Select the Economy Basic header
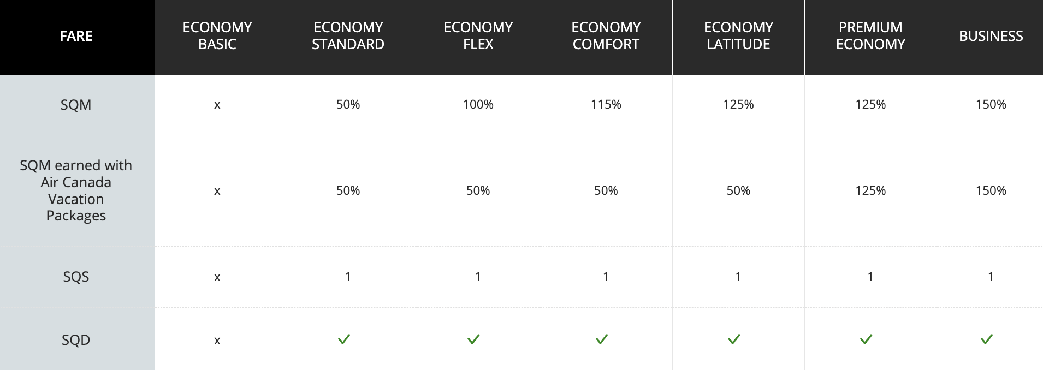This screenshot has height=370, width=1043. click(217, 36)
